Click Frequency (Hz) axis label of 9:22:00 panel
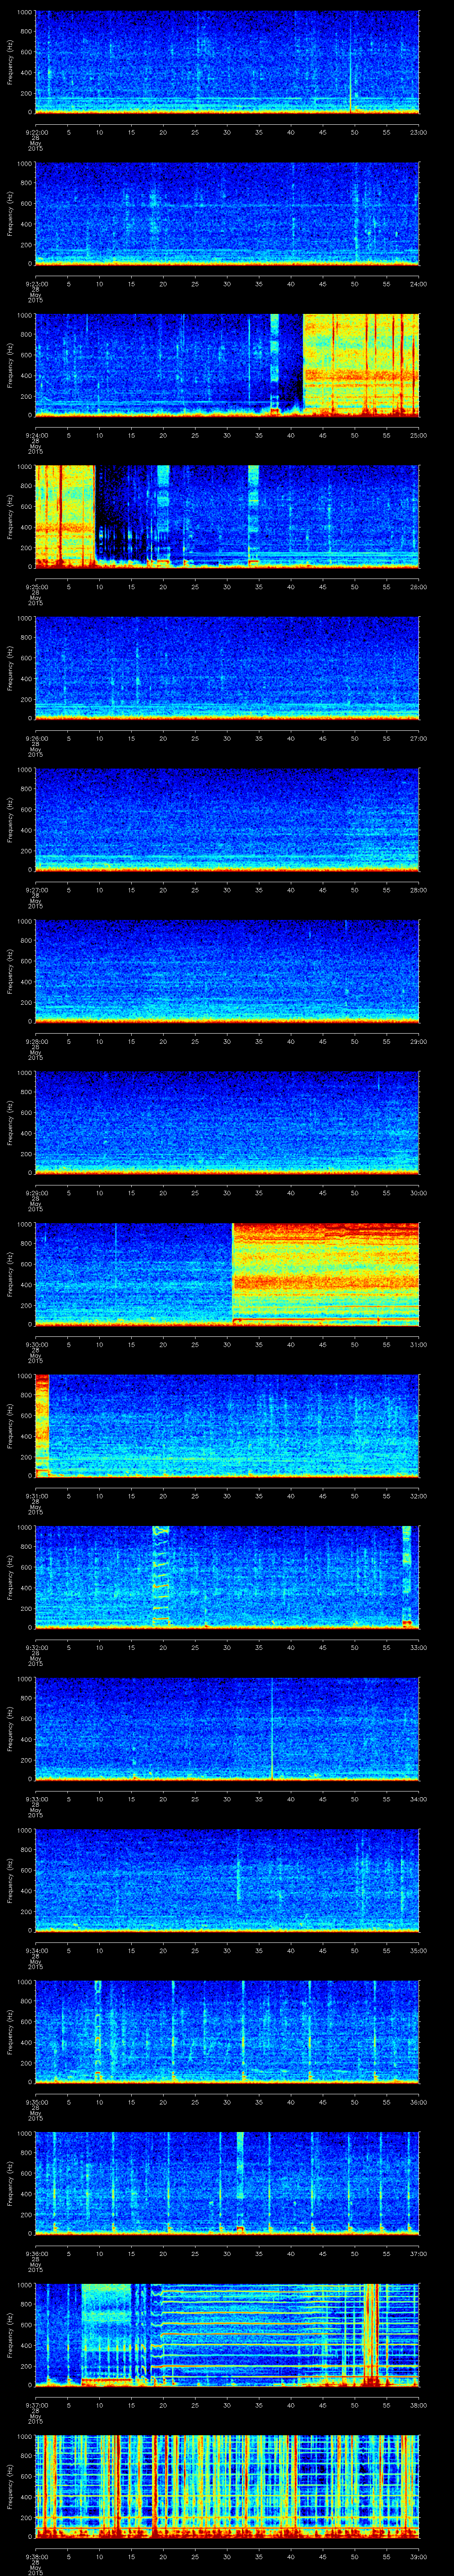 point(11,63)
